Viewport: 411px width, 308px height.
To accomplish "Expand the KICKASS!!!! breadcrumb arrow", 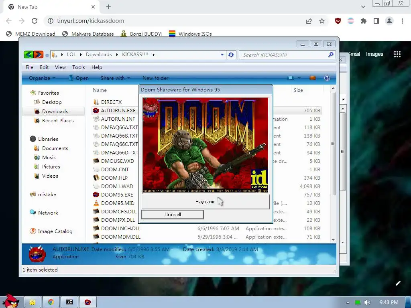I will coord(154,55).
